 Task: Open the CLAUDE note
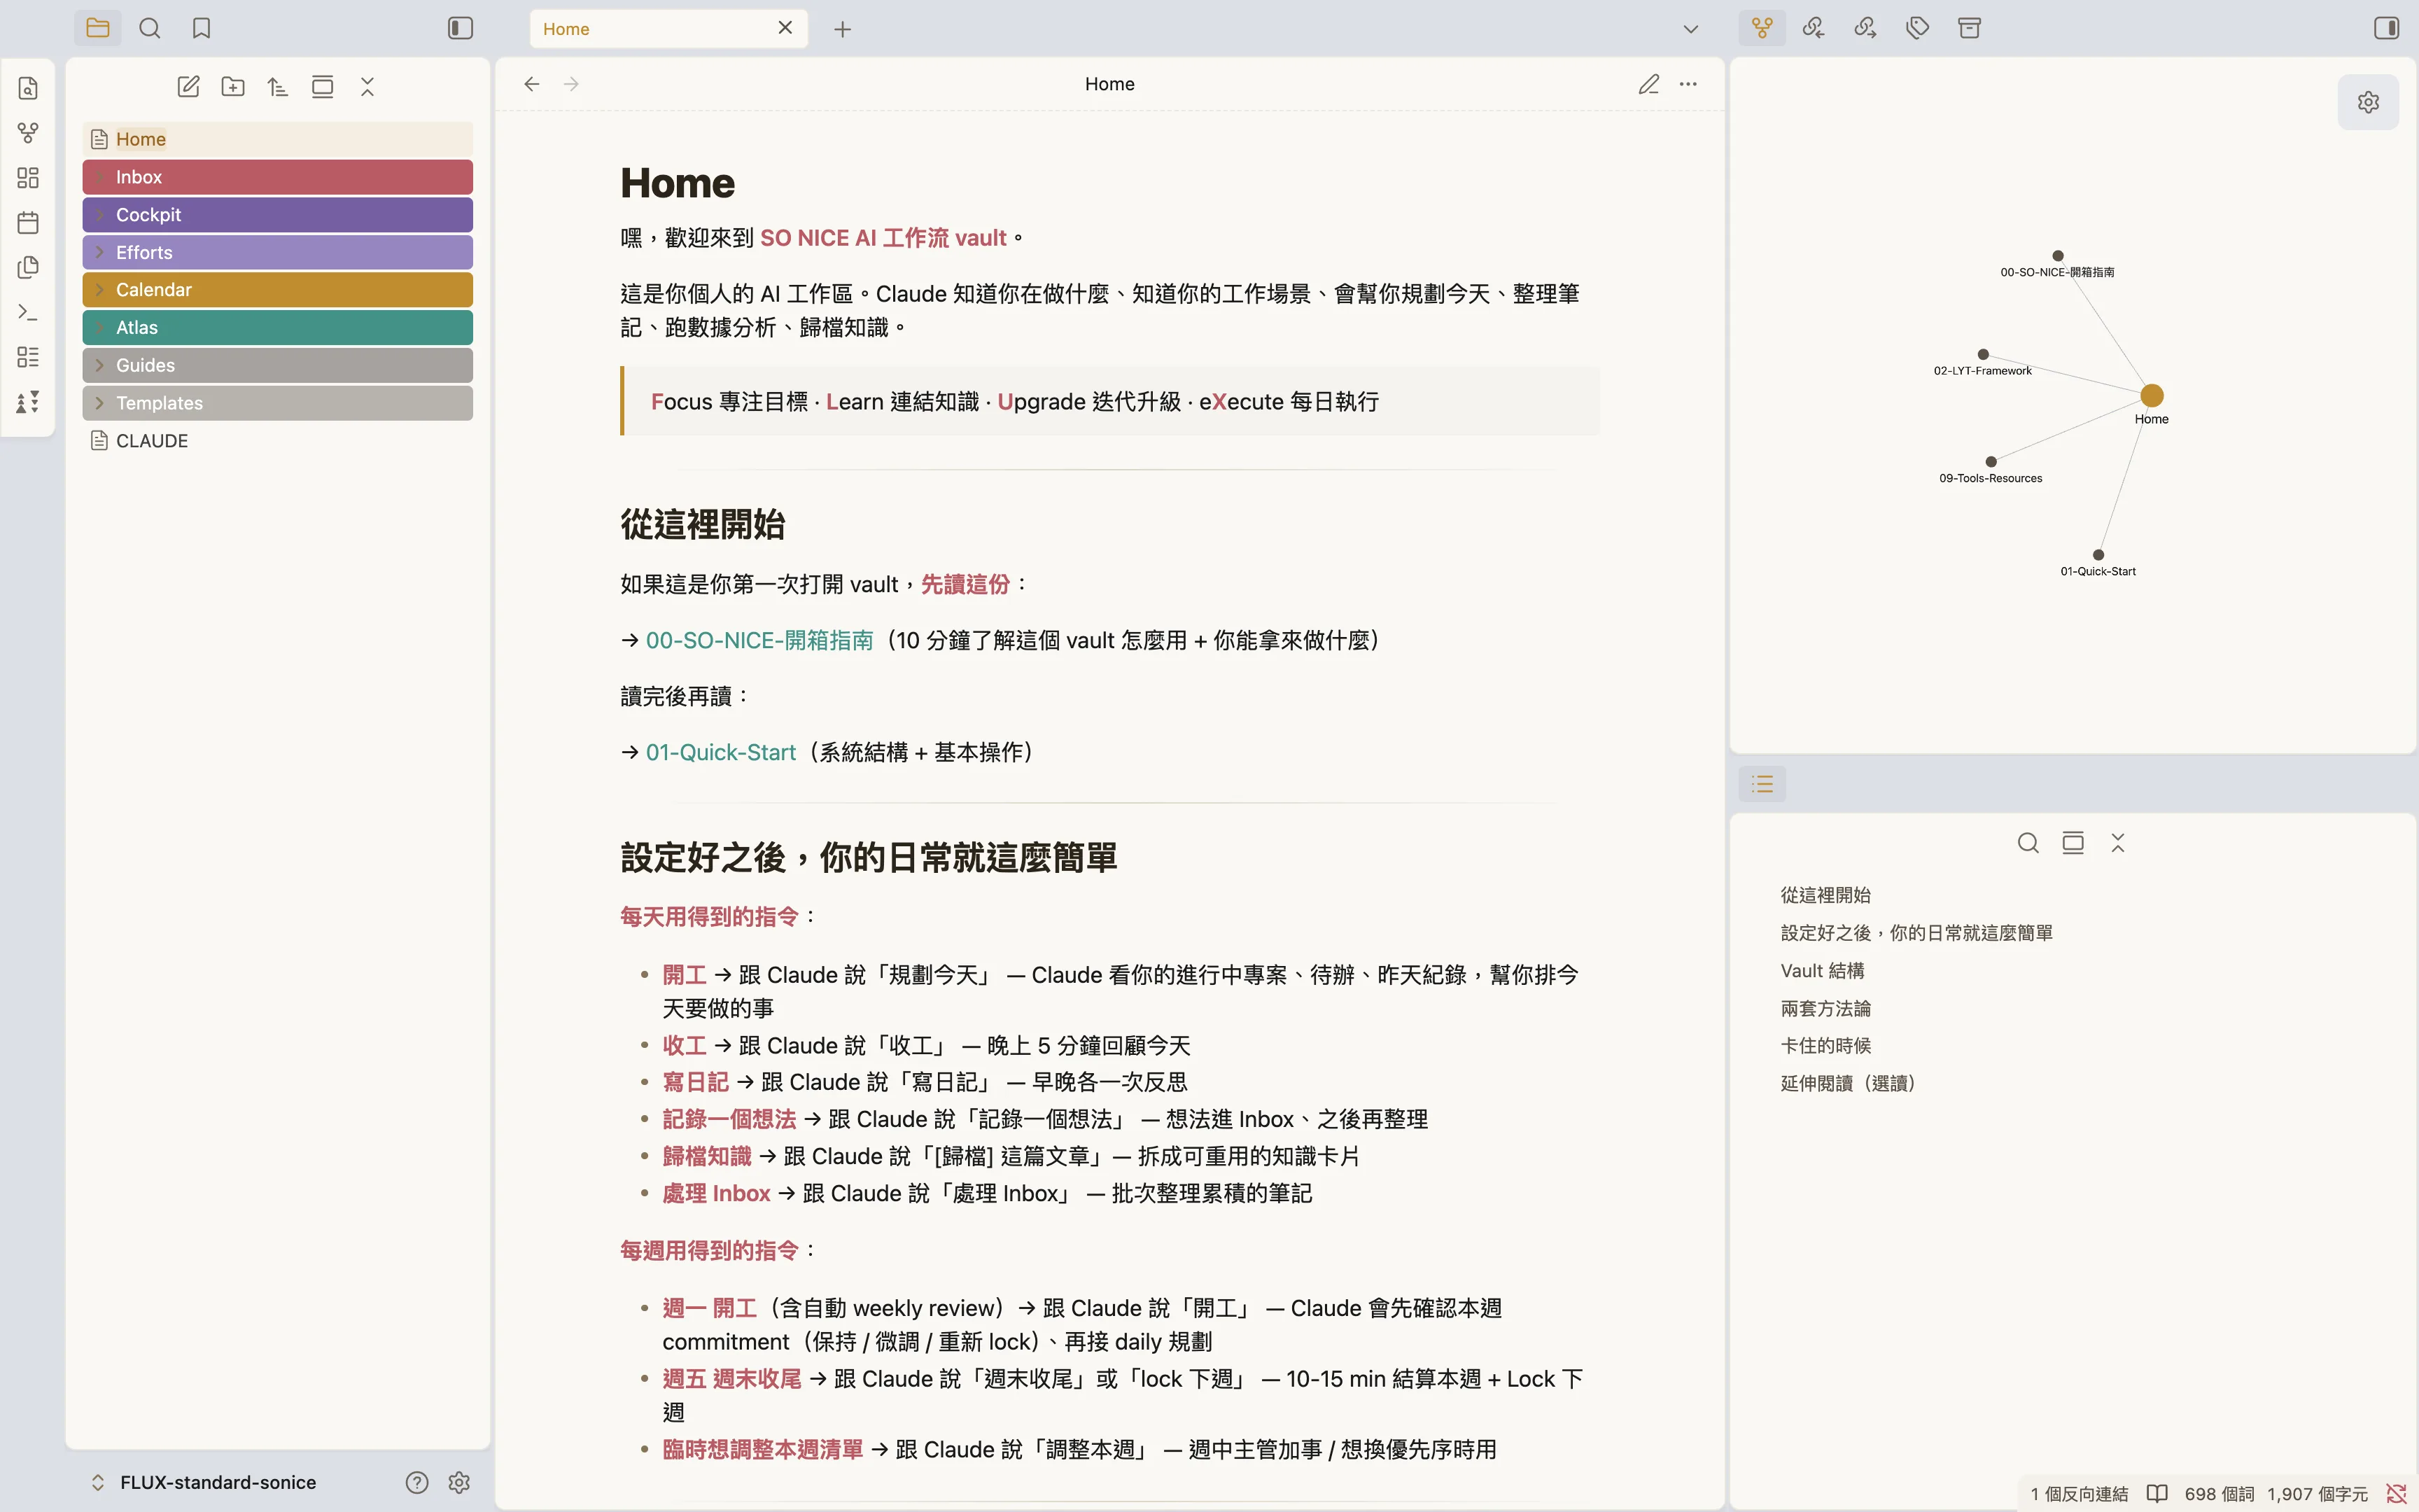point(278,441)
